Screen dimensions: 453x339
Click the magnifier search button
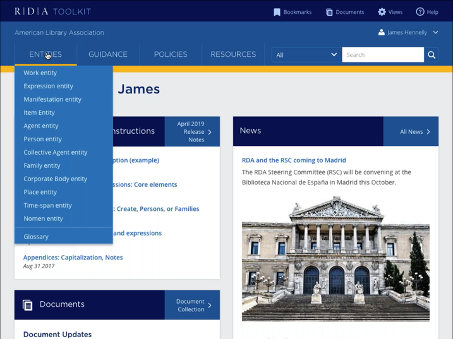(x=432, y=55)
